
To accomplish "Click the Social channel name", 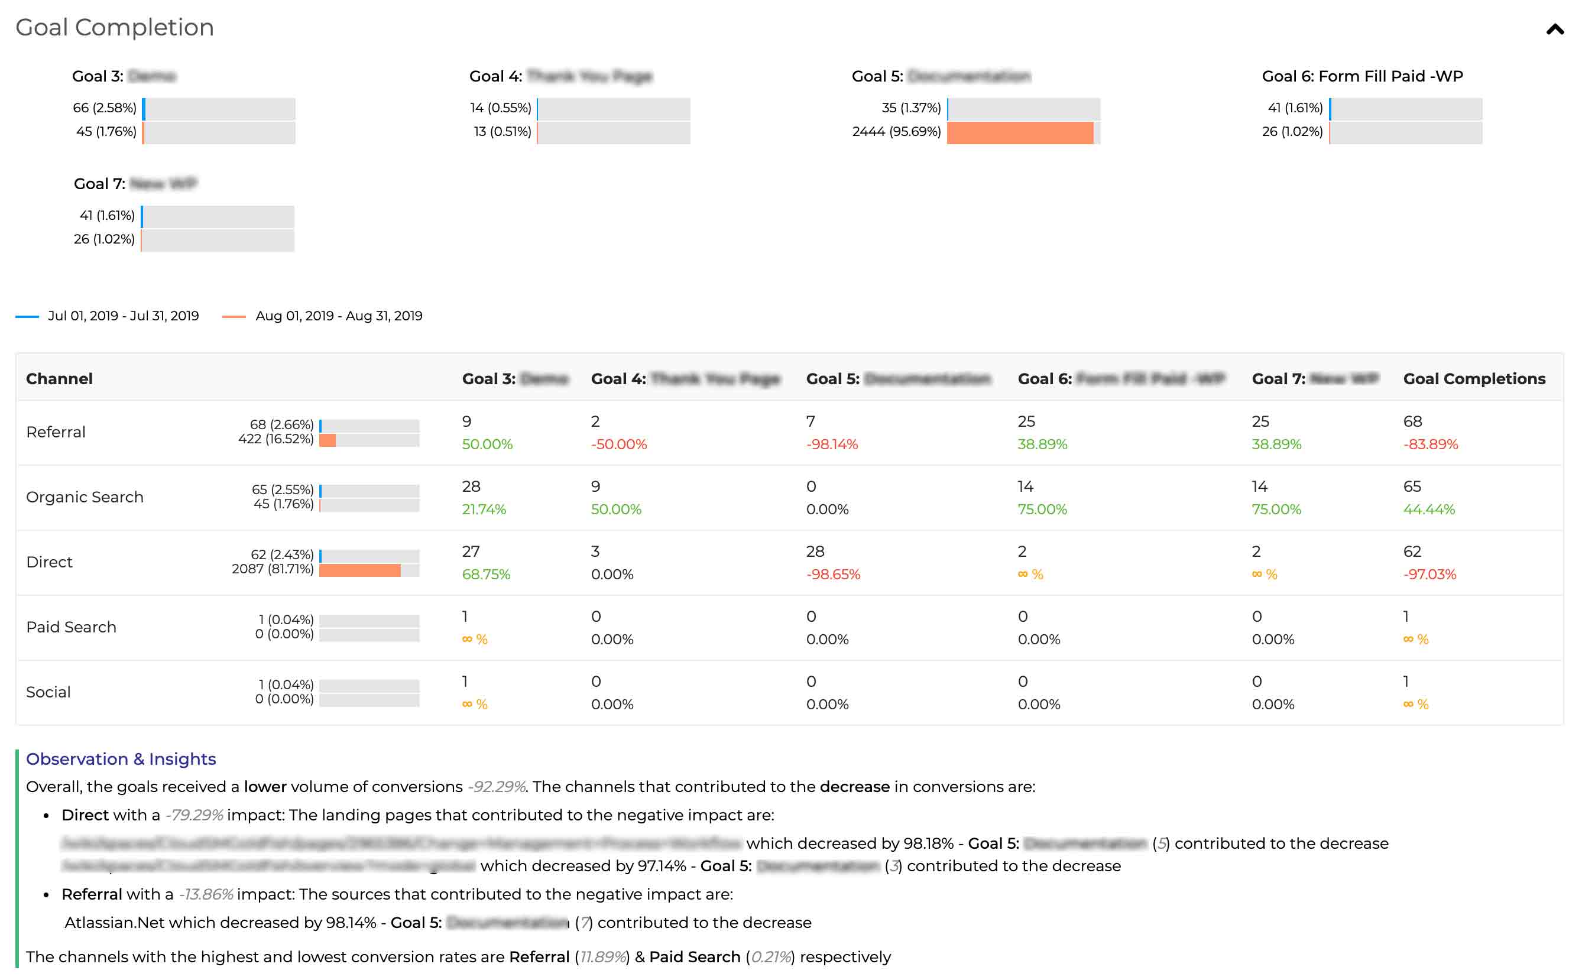I will coord(48,692).
